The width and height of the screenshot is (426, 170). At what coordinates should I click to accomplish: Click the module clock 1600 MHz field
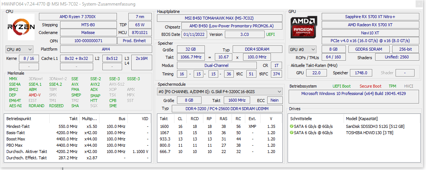click(237, 100)
